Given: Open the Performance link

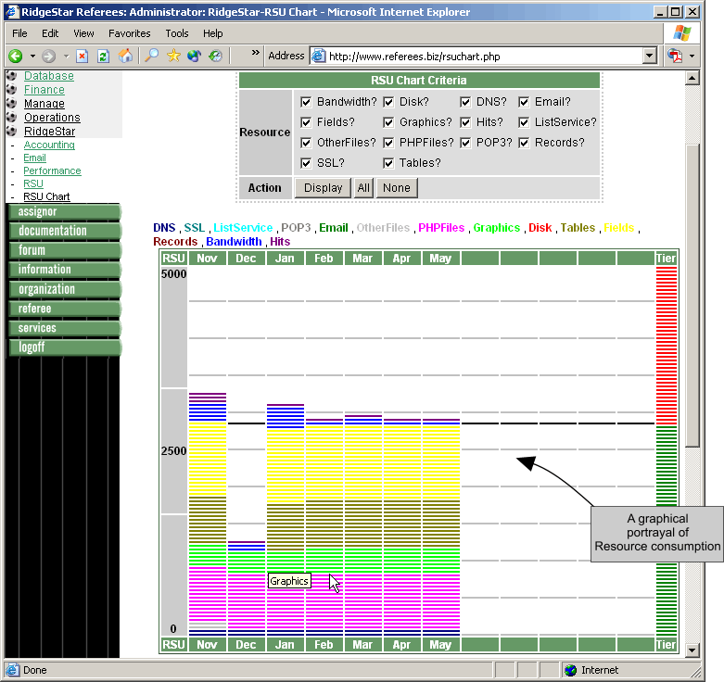Looking at the screenshot, I should pyautogui.click(x=52, y=170).
